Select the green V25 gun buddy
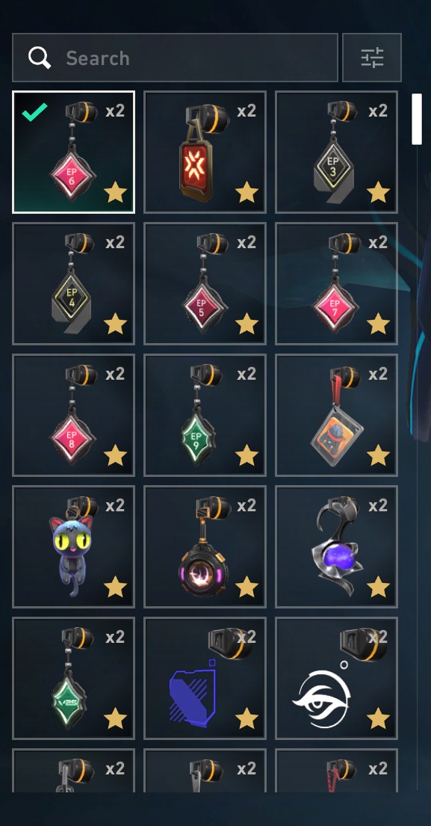The width and height of the screenshot is (431, 826). click(x=74, y=679)
